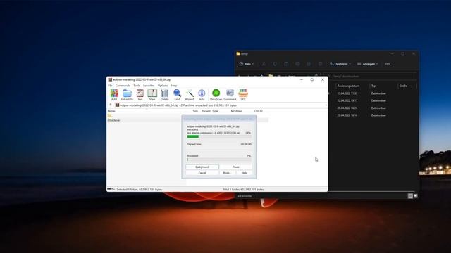
Task: Click the Delete icon in Explorer toolbar
Action: [x=320, y=64]
